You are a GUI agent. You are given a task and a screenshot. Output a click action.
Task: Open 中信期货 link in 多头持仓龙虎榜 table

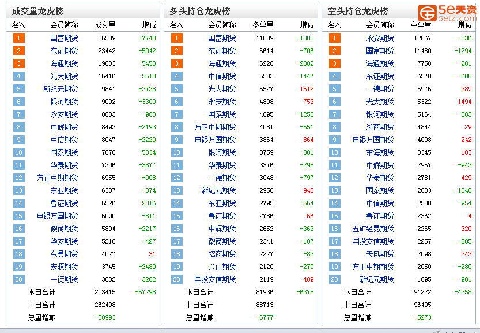pyautogui.click(x=222, y=76)
